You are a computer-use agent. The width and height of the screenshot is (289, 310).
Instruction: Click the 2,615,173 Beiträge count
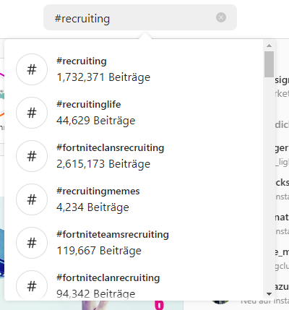[103, 164]
